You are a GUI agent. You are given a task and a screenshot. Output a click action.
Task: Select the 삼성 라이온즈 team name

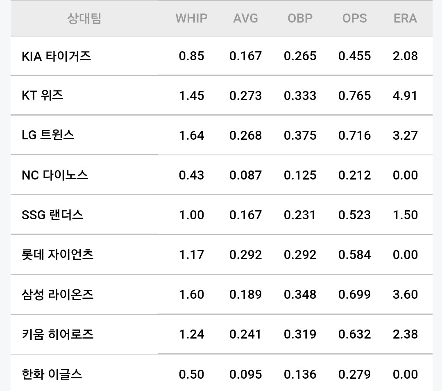pyautogui.click(x=57, y=295)
